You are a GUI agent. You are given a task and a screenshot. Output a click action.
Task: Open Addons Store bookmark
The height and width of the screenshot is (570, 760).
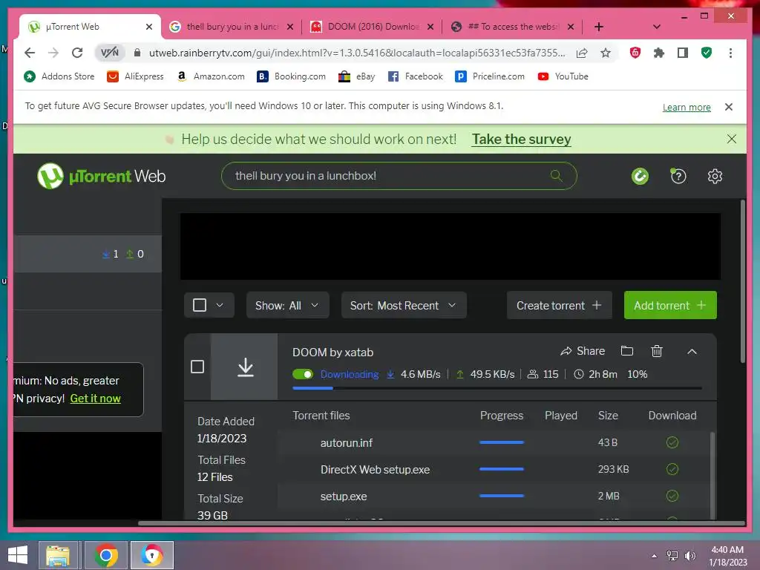tap(59, 76)
